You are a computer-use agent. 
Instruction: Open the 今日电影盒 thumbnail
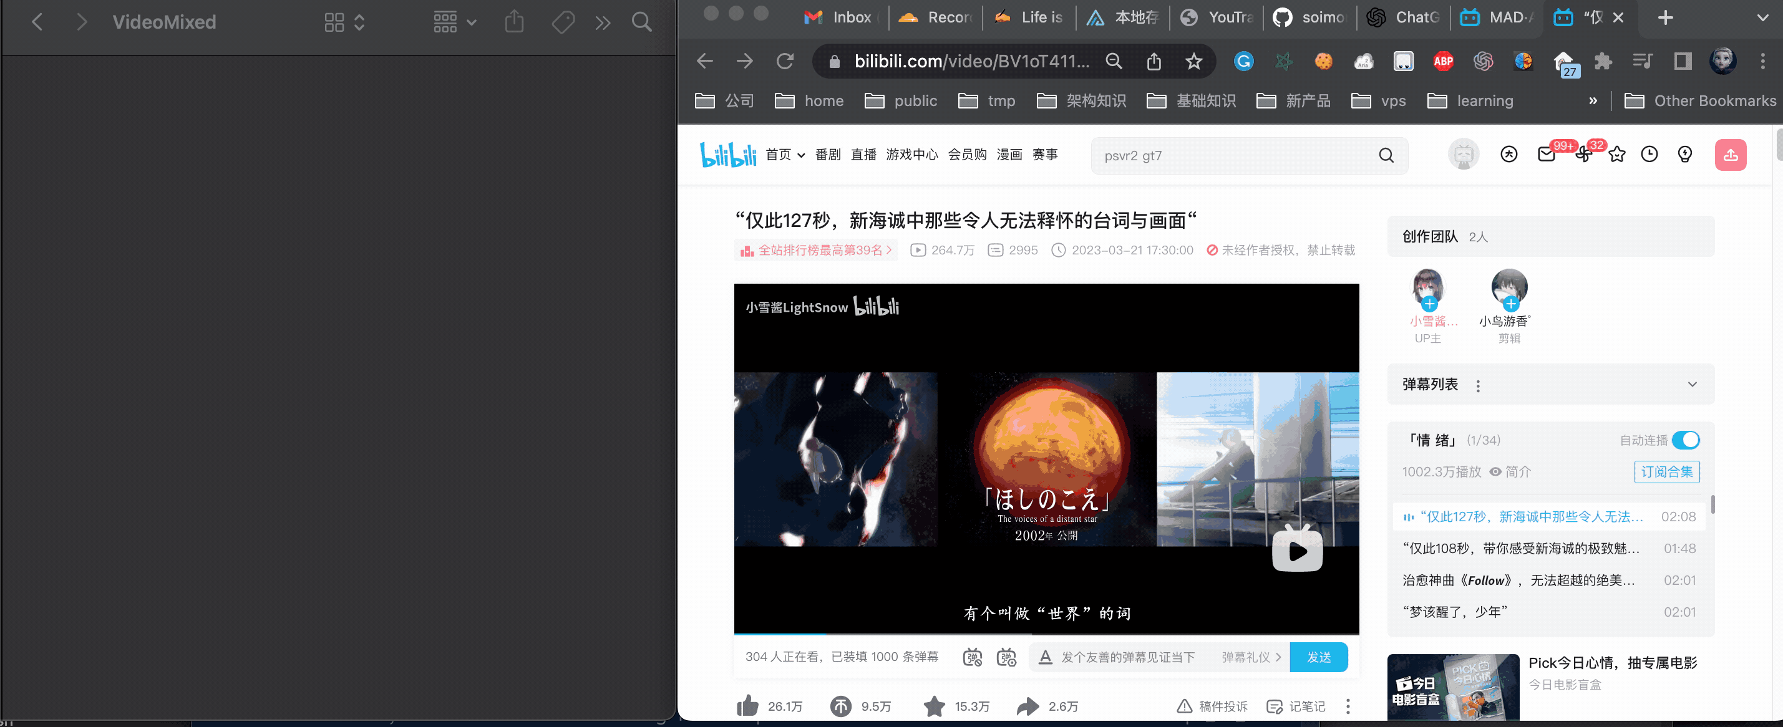[1453, 688]
